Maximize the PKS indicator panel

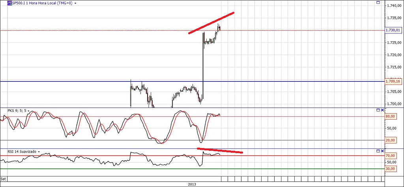(378, 110)
